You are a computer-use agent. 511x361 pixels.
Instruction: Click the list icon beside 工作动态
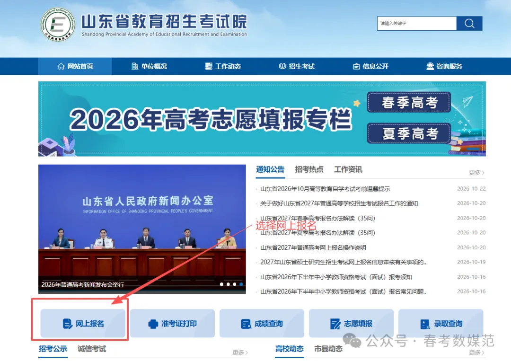[x=209, y=66]
